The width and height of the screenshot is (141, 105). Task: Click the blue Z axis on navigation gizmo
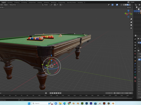128,10
